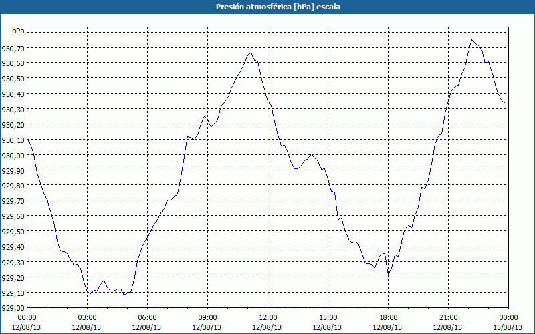Click the pressure curve peak near 22:00
The image size is (535, 334).
coord(472,40)
